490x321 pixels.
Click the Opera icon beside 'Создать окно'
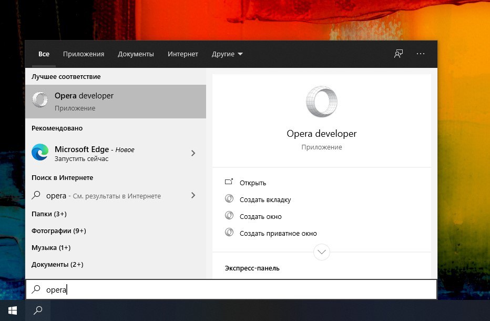pos(229,216)
